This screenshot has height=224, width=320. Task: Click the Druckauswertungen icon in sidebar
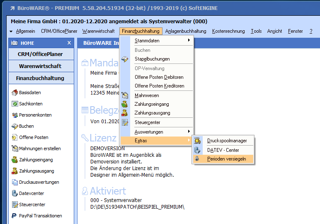coord(15,182)
